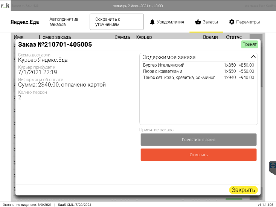Click the Номер заказа column header
The width and height of the screenshot is (276, 207).
[55, 37]
